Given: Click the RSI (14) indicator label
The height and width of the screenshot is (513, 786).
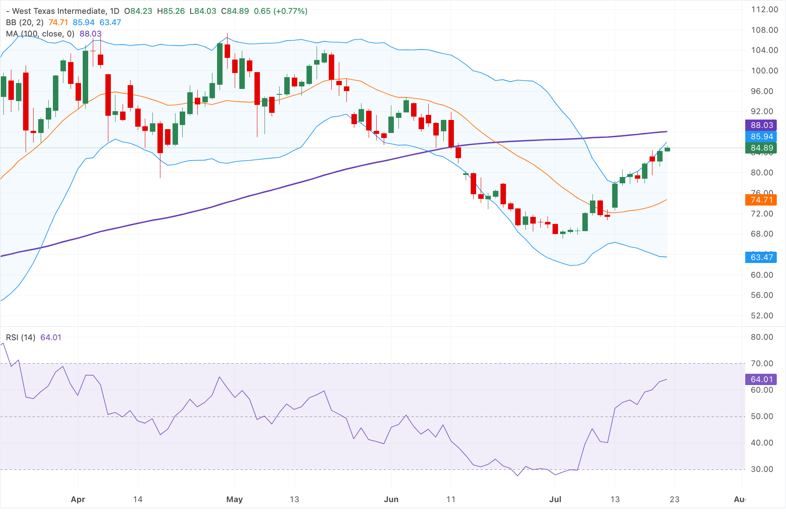Looking at the screenshot, I should (21, 338).
